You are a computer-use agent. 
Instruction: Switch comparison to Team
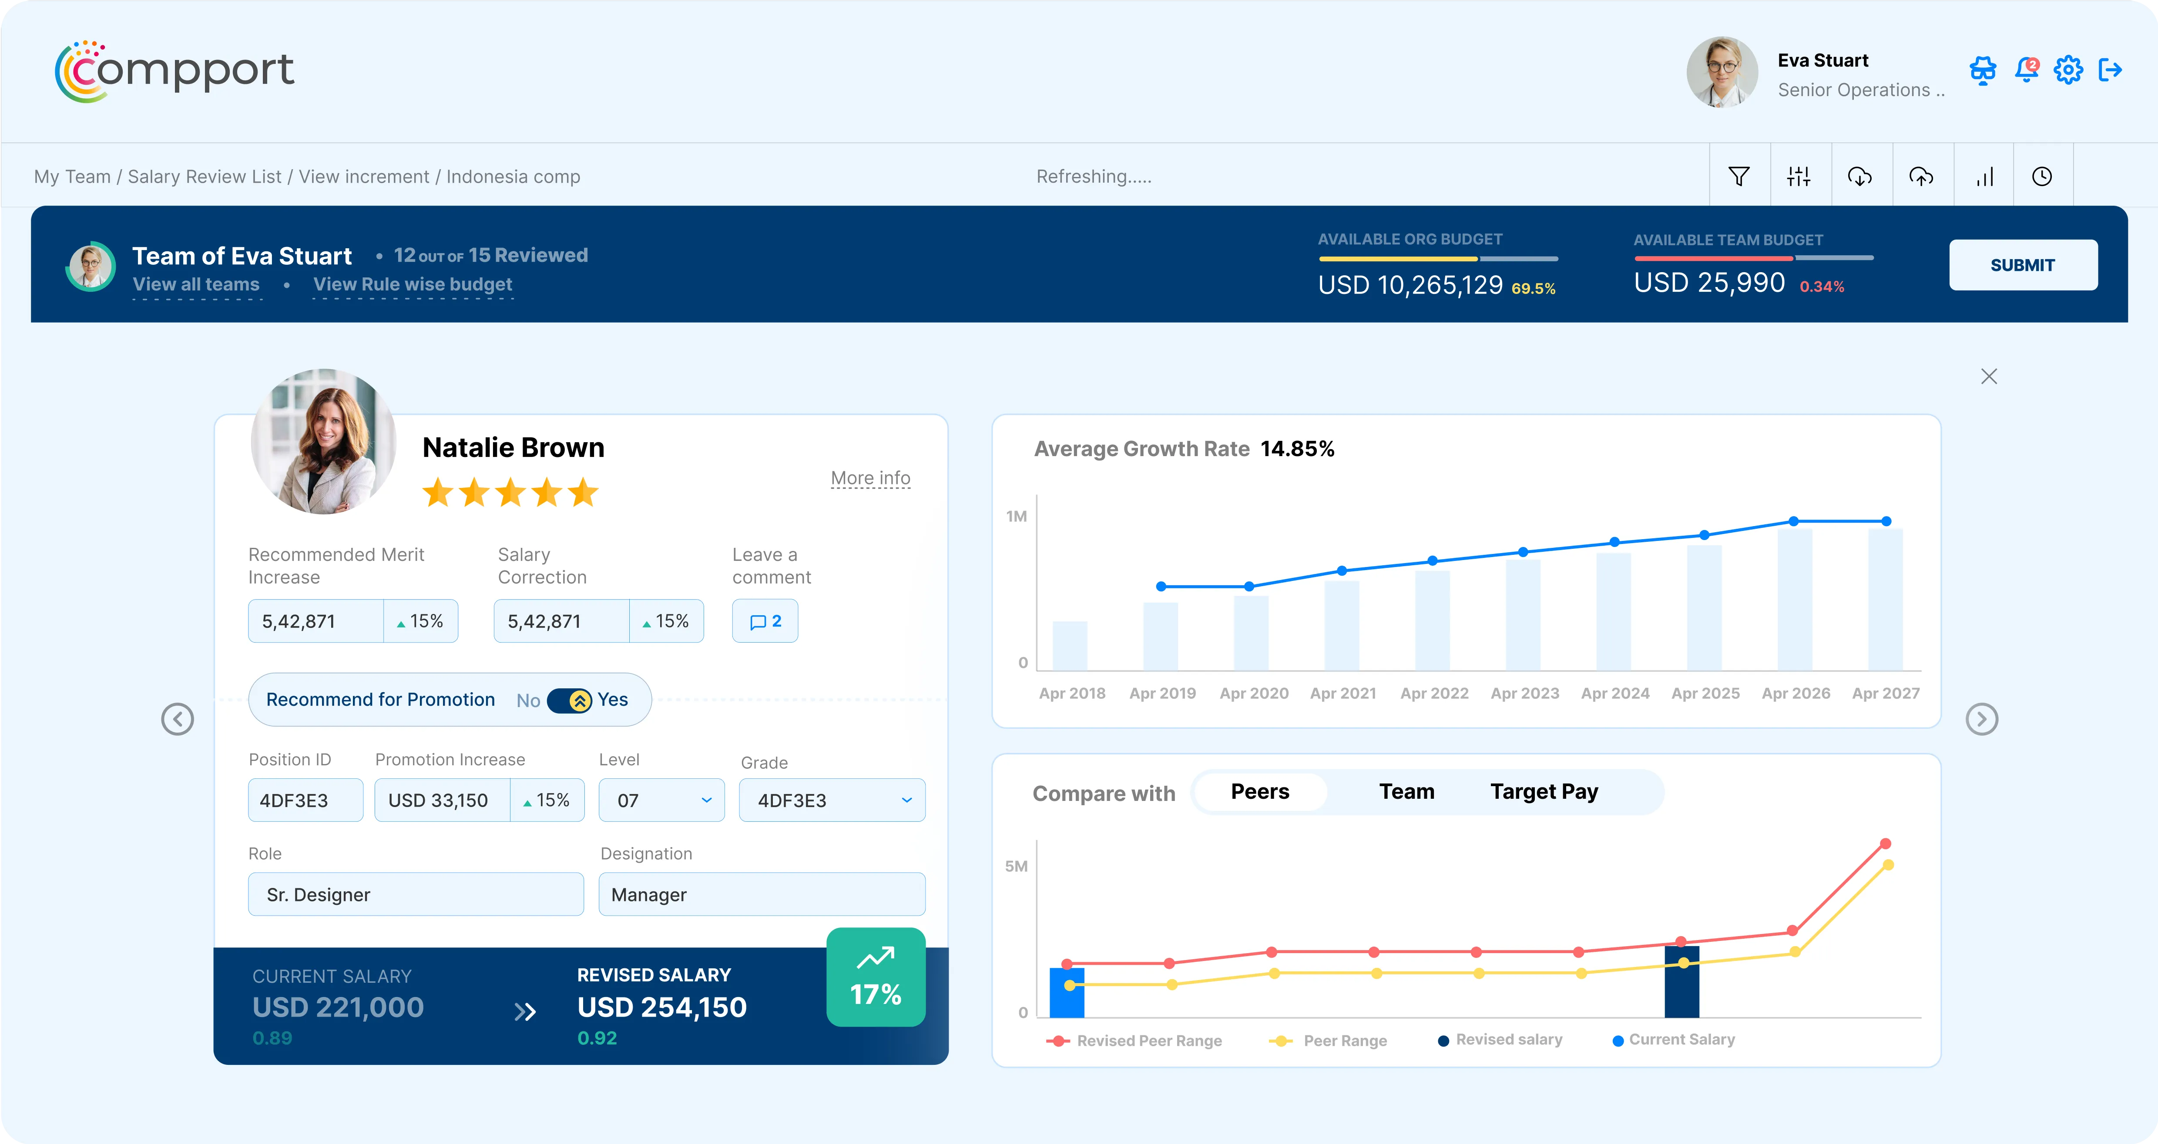[1406, 792]
